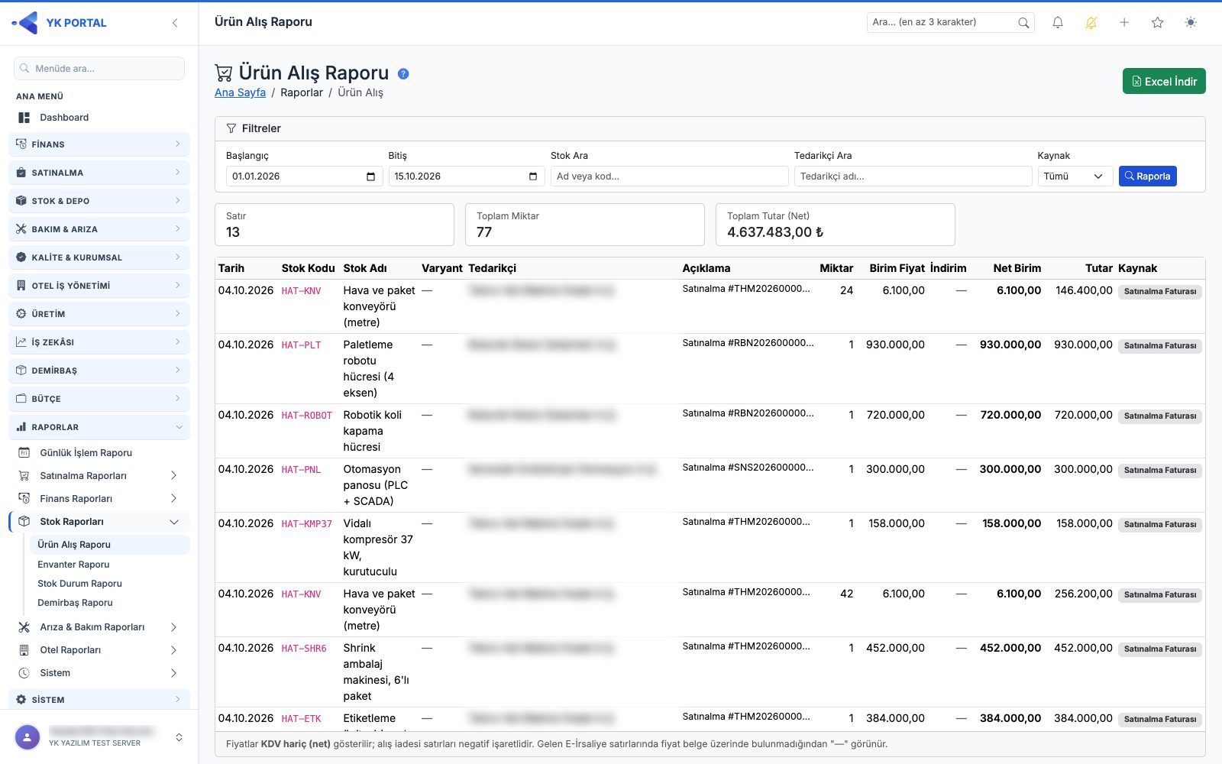Screen dimensions: 1222x764
Task: Toggle the light/dark theme sun icon
Action: pyautogui.click(x=1191, y=23)
